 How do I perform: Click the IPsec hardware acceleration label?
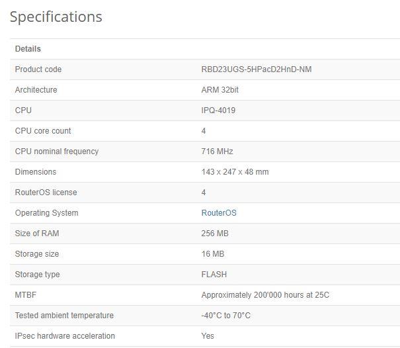click(65, 336)
